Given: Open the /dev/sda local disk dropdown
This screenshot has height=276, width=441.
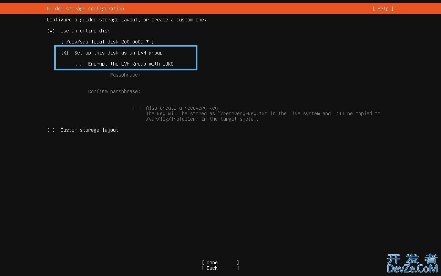Looking at the screenshot, I should [x=107, y=42].
